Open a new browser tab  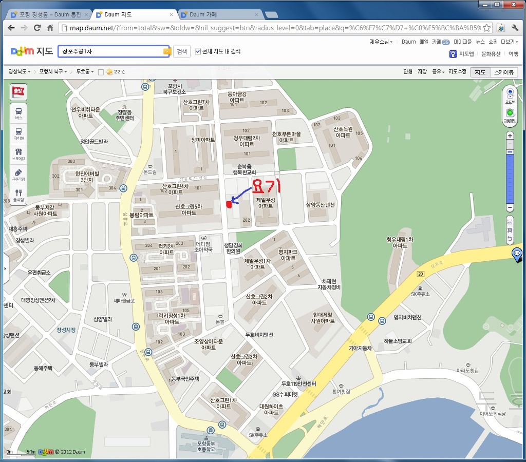pyautogui.click(x=271, y=14)
